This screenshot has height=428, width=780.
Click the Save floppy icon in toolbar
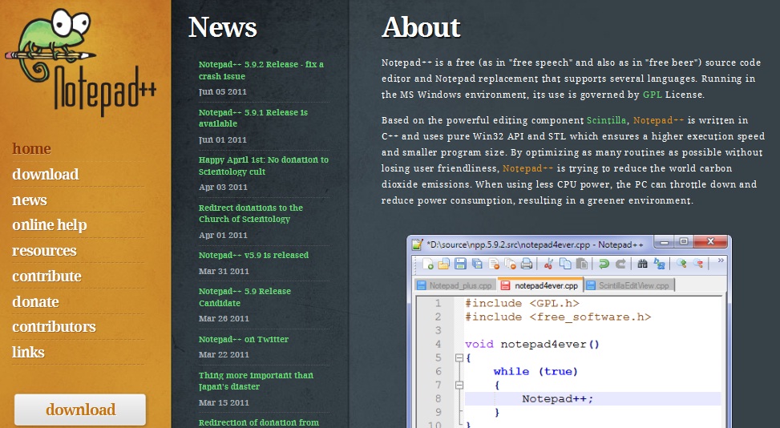(460, 264)
